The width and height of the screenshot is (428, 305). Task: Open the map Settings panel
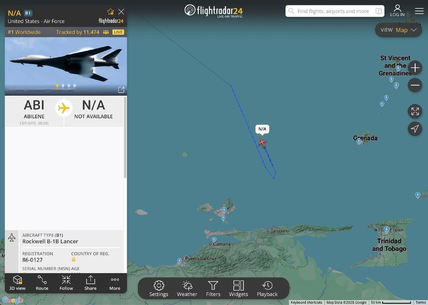pyautogui.click(x=158, y=289)
